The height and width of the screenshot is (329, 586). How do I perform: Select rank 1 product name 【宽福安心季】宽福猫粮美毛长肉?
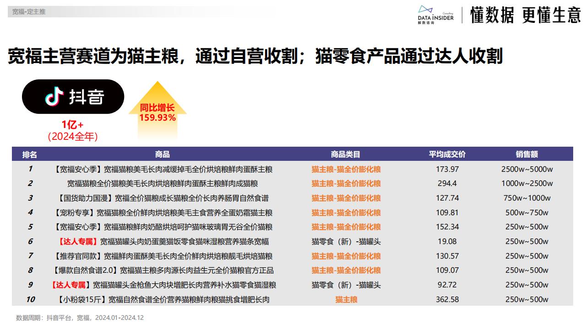click(x=163, y=169)
